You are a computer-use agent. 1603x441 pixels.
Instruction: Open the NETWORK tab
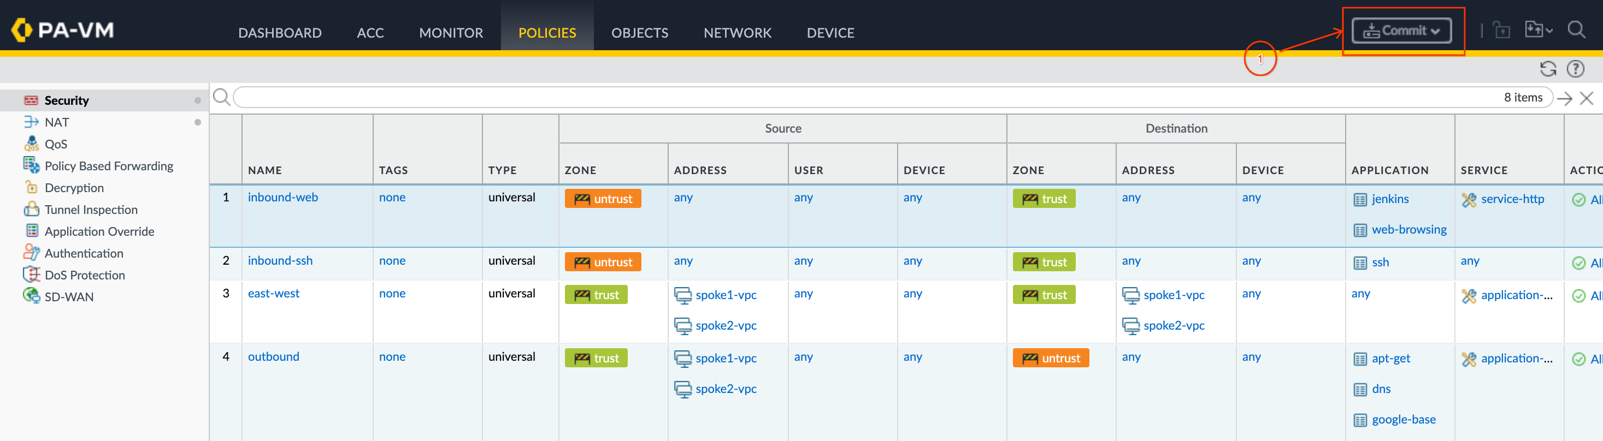(x=737, y=32)
